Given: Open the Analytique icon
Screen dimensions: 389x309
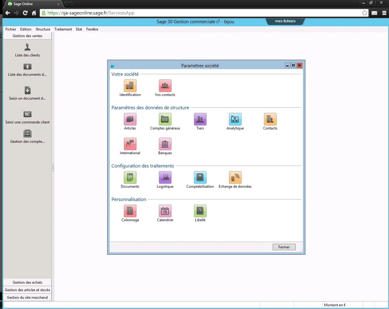Looking at the screenshot, I should [235, 119].
